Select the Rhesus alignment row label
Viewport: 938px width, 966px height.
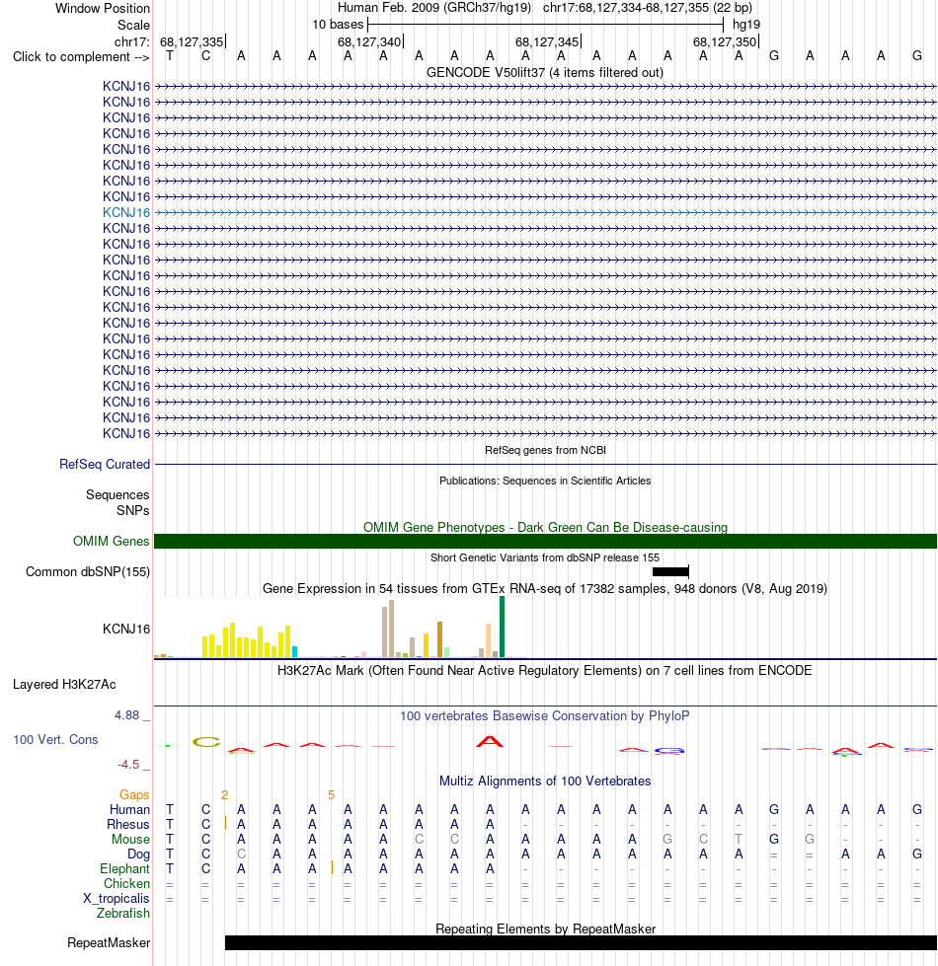pyautogui.click(x=128, y=824)
